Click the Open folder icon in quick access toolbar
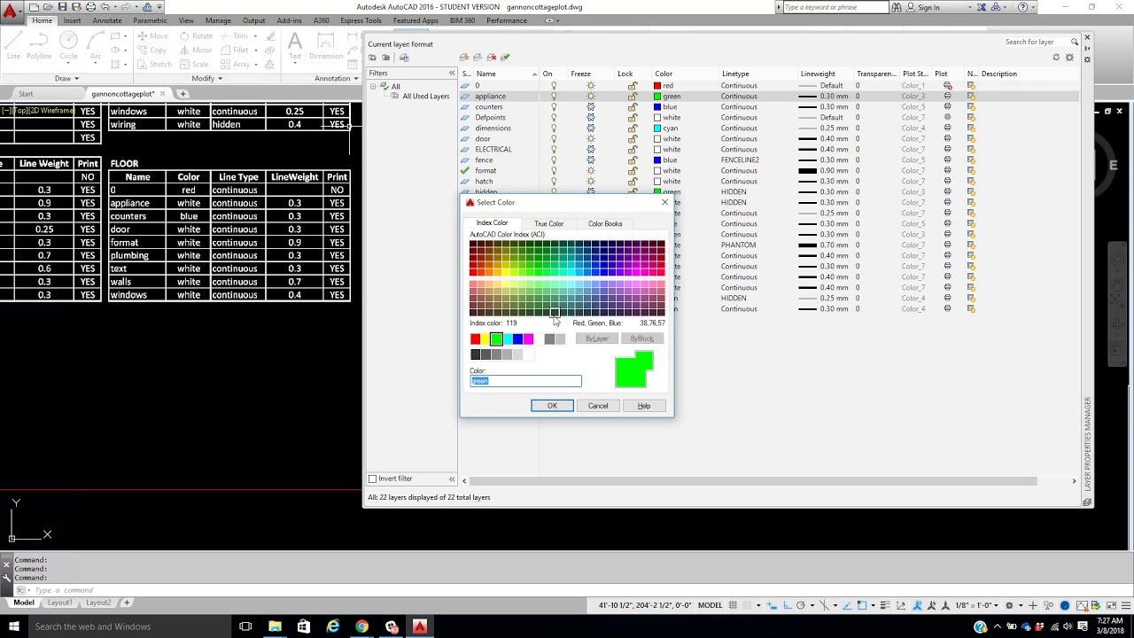Viewport: 1134px width, 638px height. (48, 7)
